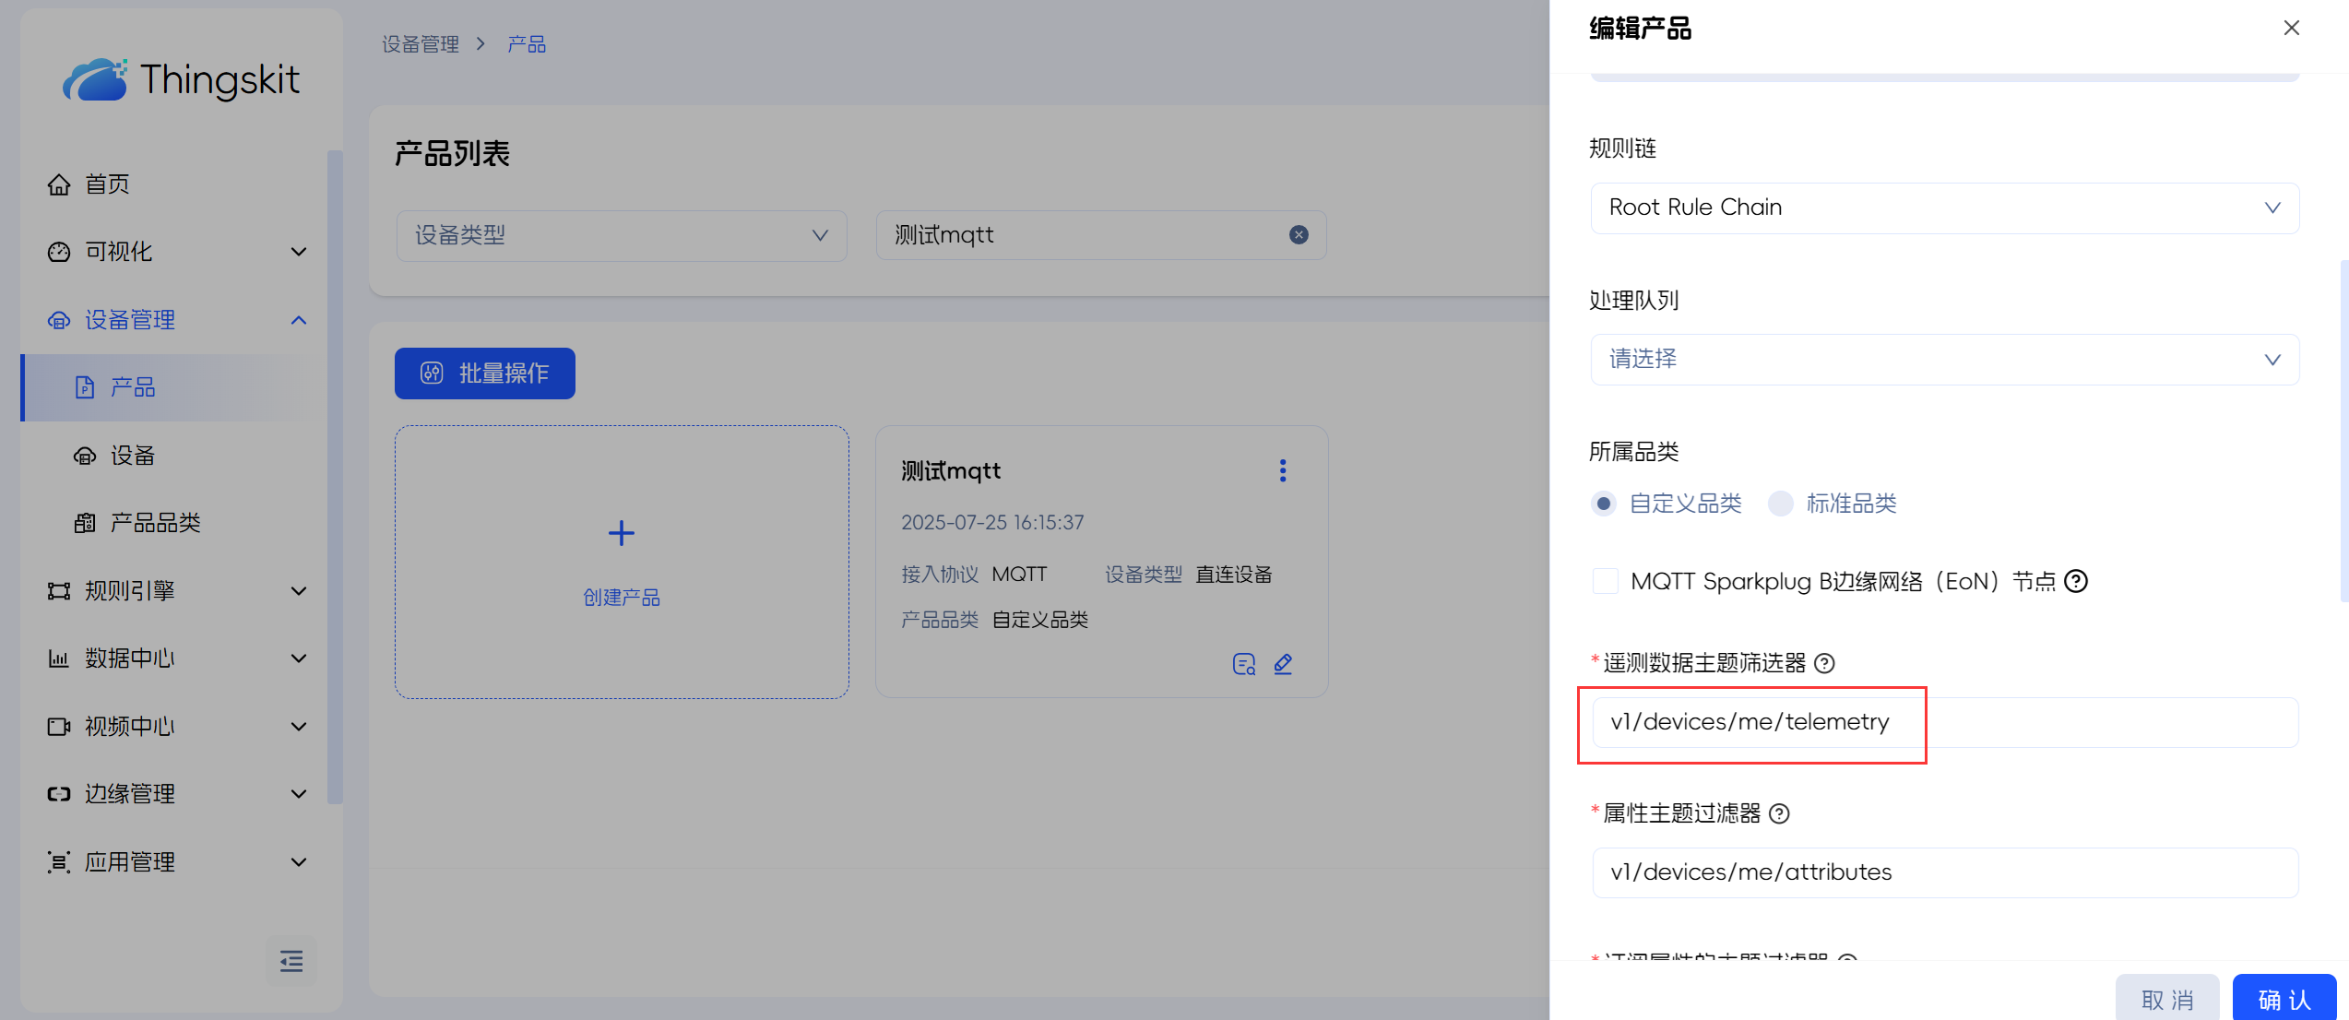Image resolution: width=2349 pixels, height=1020 pixels.
Task: Open product detail icon on 测试mqtt card
Action: click(x=1243, y=664)
